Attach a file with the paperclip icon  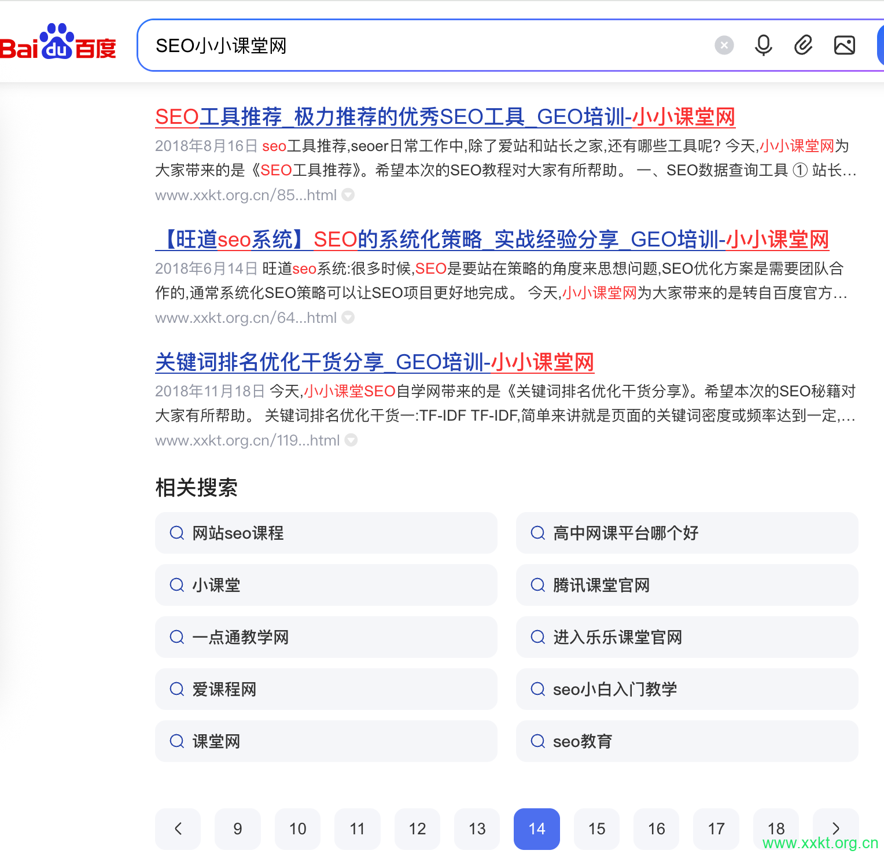coord(804,45)
